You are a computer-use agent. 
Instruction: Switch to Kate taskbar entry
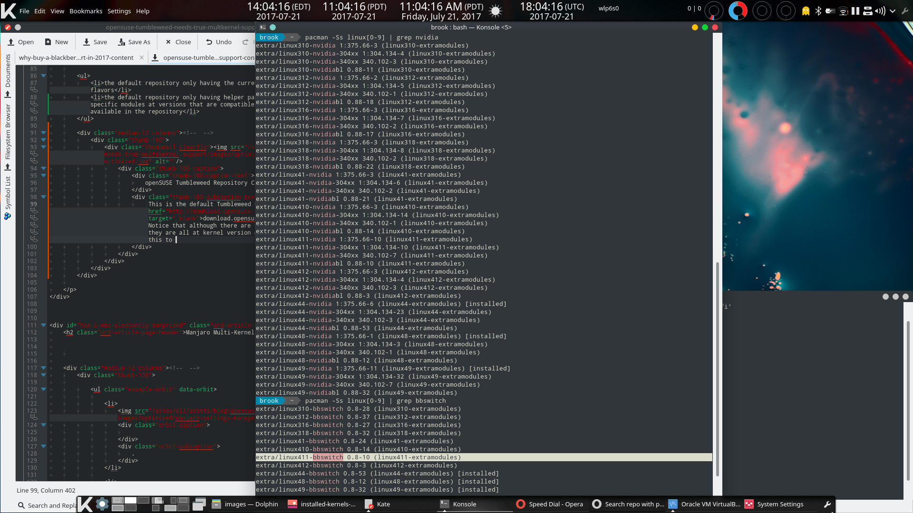(398, 504)
